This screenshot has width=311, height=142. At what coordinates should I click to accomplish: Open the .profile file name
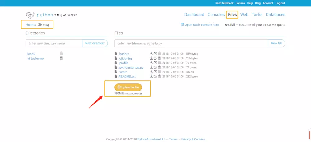click(x=123, y=63)
